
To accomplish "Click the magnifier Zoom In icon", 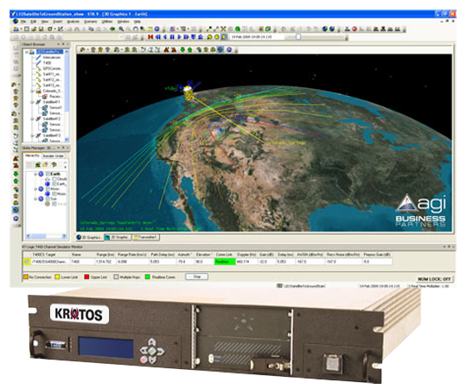I will (x=121, y=29).
